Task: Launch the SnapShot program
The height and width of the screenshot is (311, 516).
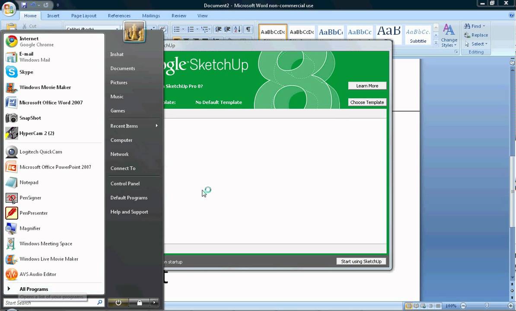Action: point(54,118)
